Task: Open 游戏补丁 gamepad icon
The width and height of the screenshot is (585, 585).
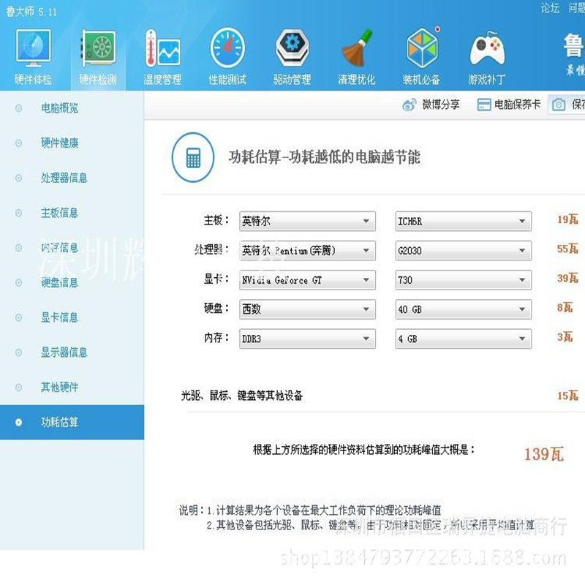Action: pyautogui.click(x=486, y=48)
